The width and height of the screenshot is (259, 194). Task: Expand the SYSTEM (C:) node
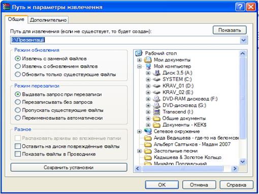pyautogui.click(x=148, y=80)
